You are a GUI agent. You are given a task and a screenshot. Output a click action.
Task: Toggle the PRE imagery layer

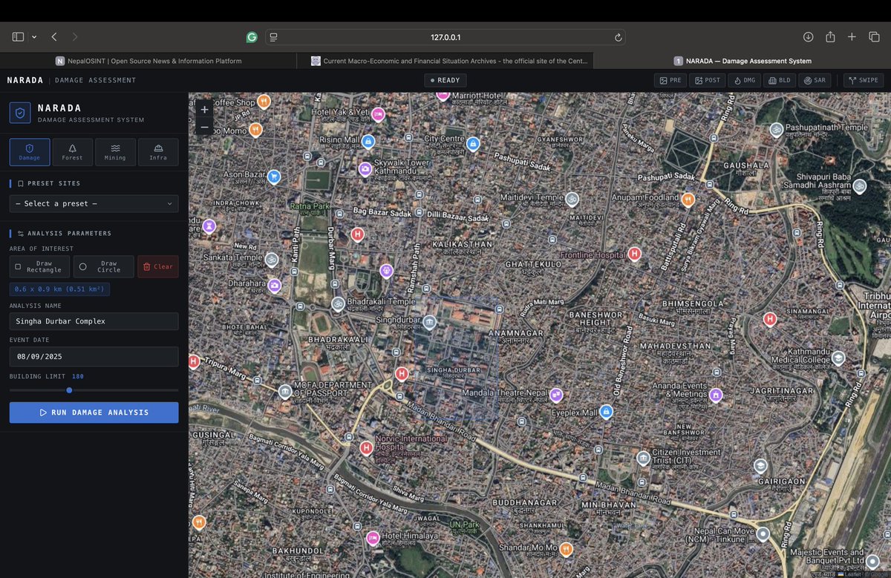pos(670,80)
